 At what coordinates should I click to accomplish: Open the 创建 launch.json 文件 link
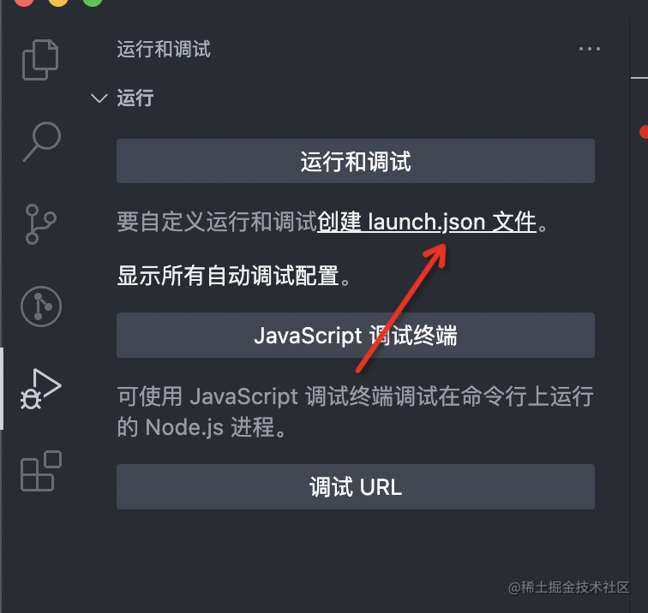click(x=427, y=222)
